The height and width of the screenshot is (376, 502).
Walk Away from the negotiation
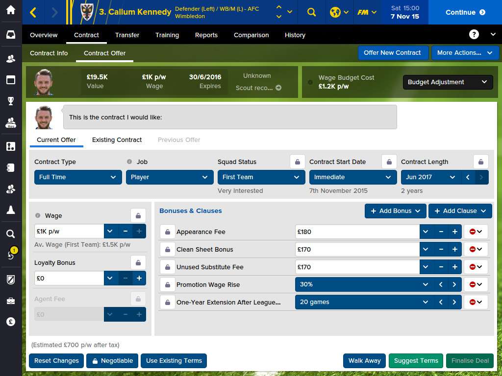point(364,361)
